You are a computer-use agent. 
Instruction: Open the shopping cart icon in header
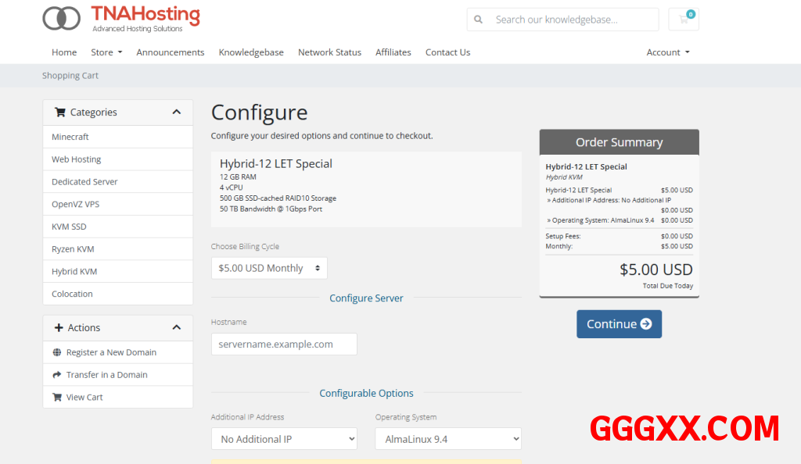[x=684, y=20]
